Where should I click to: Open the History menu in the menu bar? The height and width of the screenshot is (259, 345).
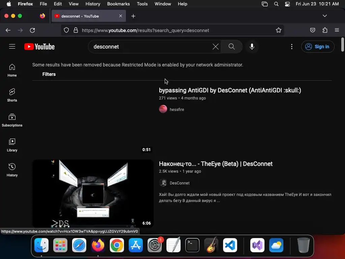click(x=93, y=4)
